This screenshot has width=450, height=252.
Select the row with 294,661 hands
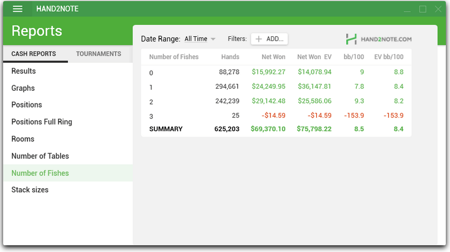click(x=276, y=86)
